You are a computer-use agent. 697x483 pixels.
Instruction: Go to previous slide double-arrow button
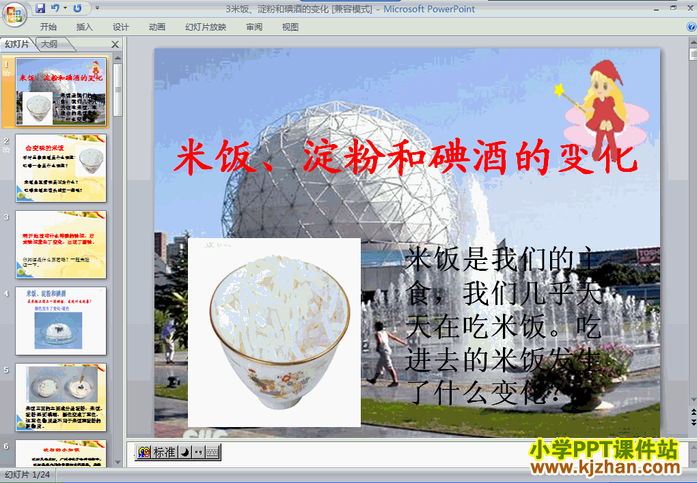(x=693, y=413)
